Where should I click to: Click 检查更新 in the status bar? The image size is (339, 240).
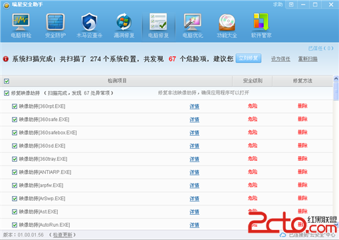point(62,235)
